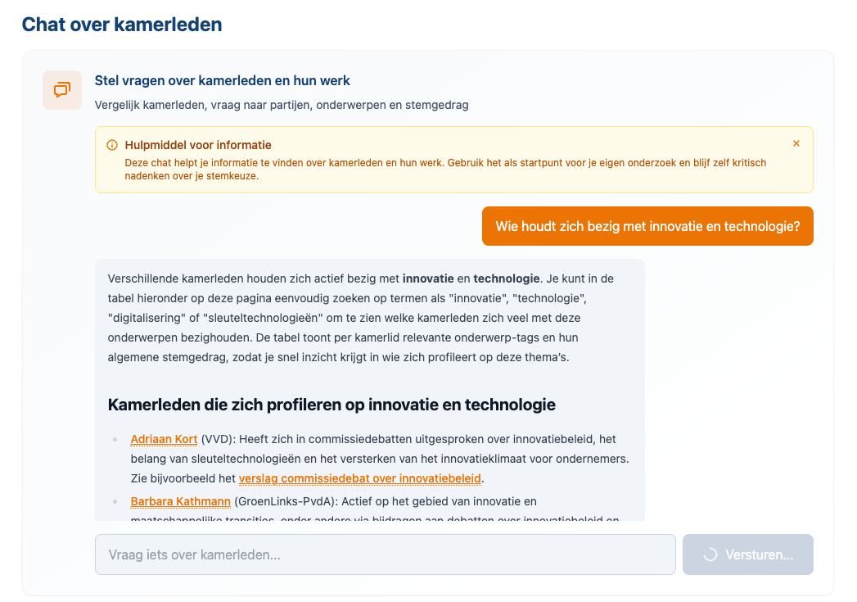Click the Kamerleden die zich profileren heading
This screenshot has height=602, width=857.
point(331,405)
